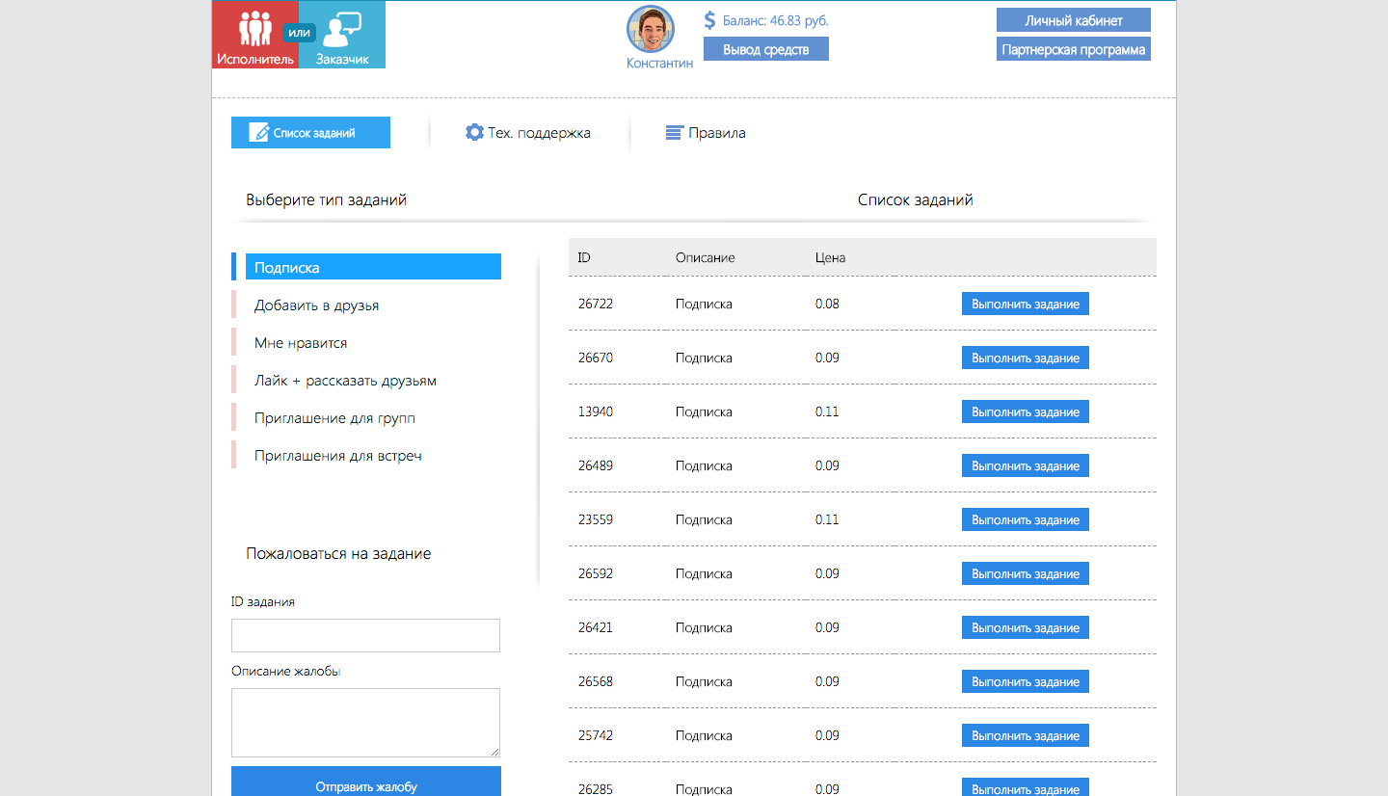The width and height of the screenshot is (1388, 796).
Task: Choose Добавить в друзья task type
Action: click(316, 305)
